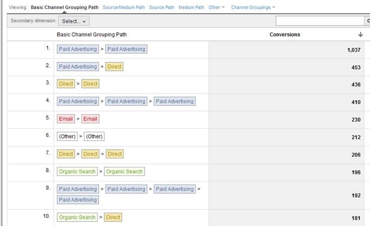
Task: Open the Source Path view link
Action: point(161,8)
